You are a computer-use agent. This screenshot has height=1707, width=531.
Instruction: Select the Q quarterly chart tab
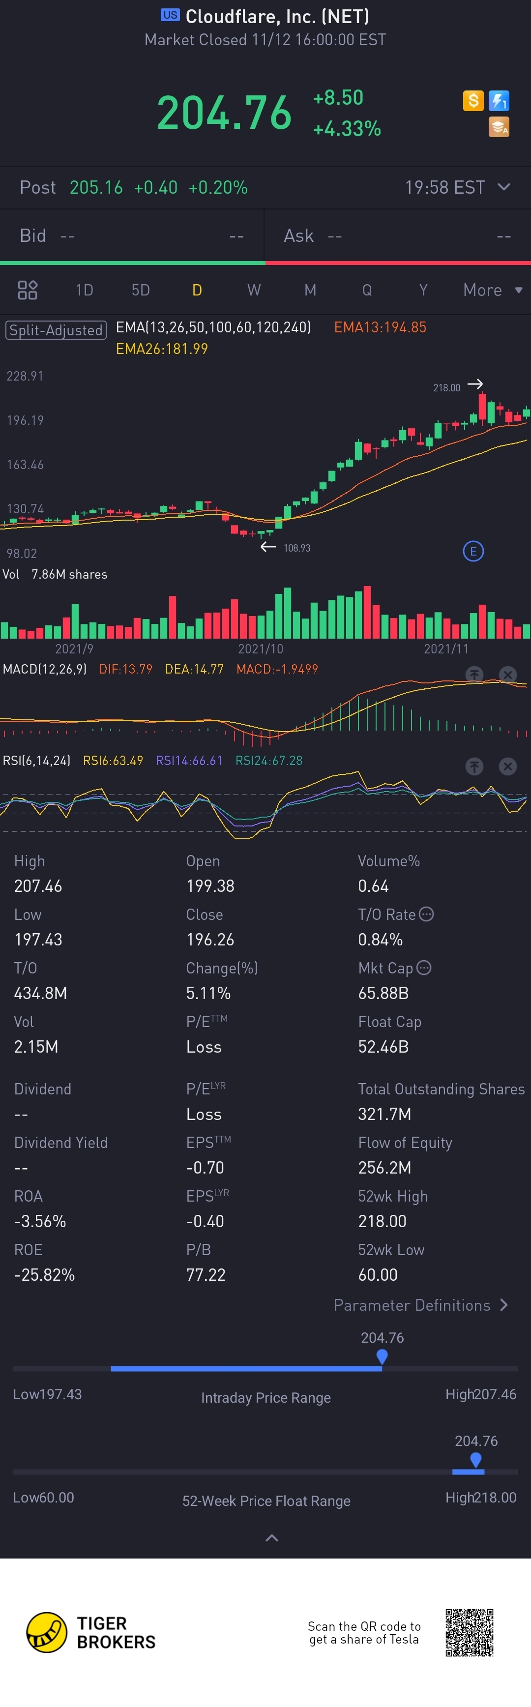pyautogui.click(x=367, y=290)
